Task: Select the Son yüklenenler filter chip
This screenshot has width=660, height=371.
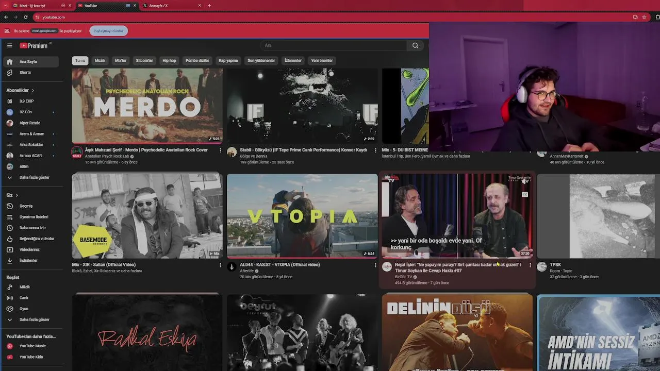Action: (x=261, y=60)
